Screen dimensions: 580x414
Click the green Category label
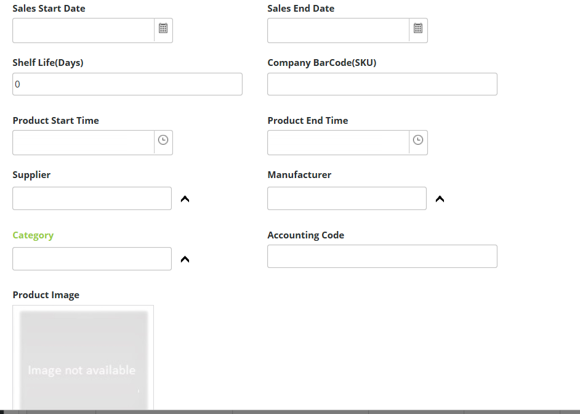pos(33,235)
